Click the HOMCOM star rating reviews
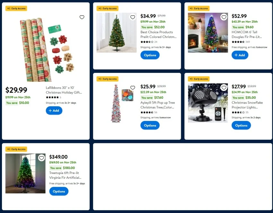This screenshot has width=273, height=213. [241, 42]
